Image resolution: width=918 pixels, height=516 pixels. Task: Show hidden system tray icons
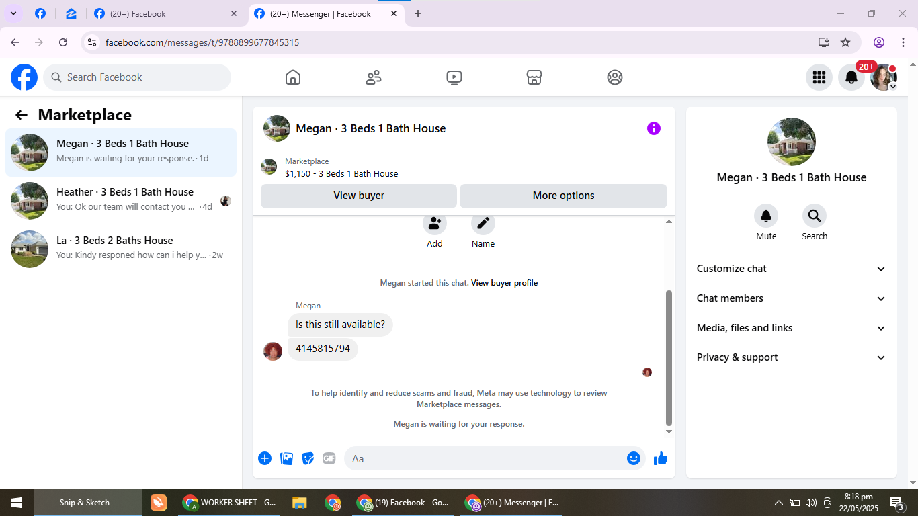(779, 503)
